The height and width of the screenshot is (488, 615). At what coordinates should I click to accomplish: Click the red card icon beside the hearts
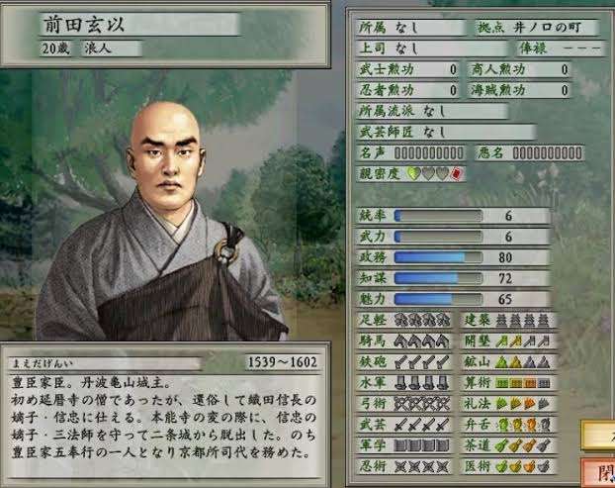pos(458,173)
